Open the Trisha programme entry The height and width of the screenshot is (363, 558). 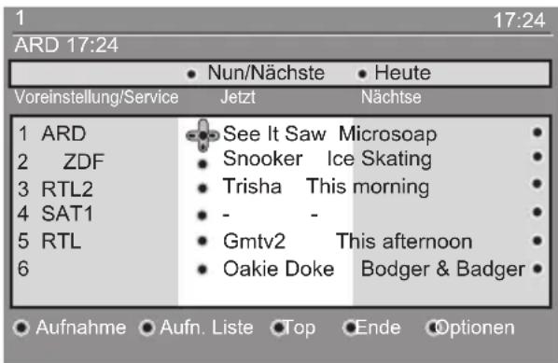coord(252,186)
